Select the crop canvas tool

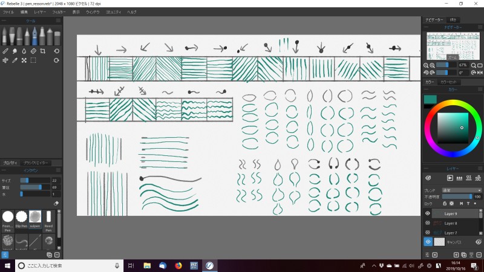click(42, 51)
